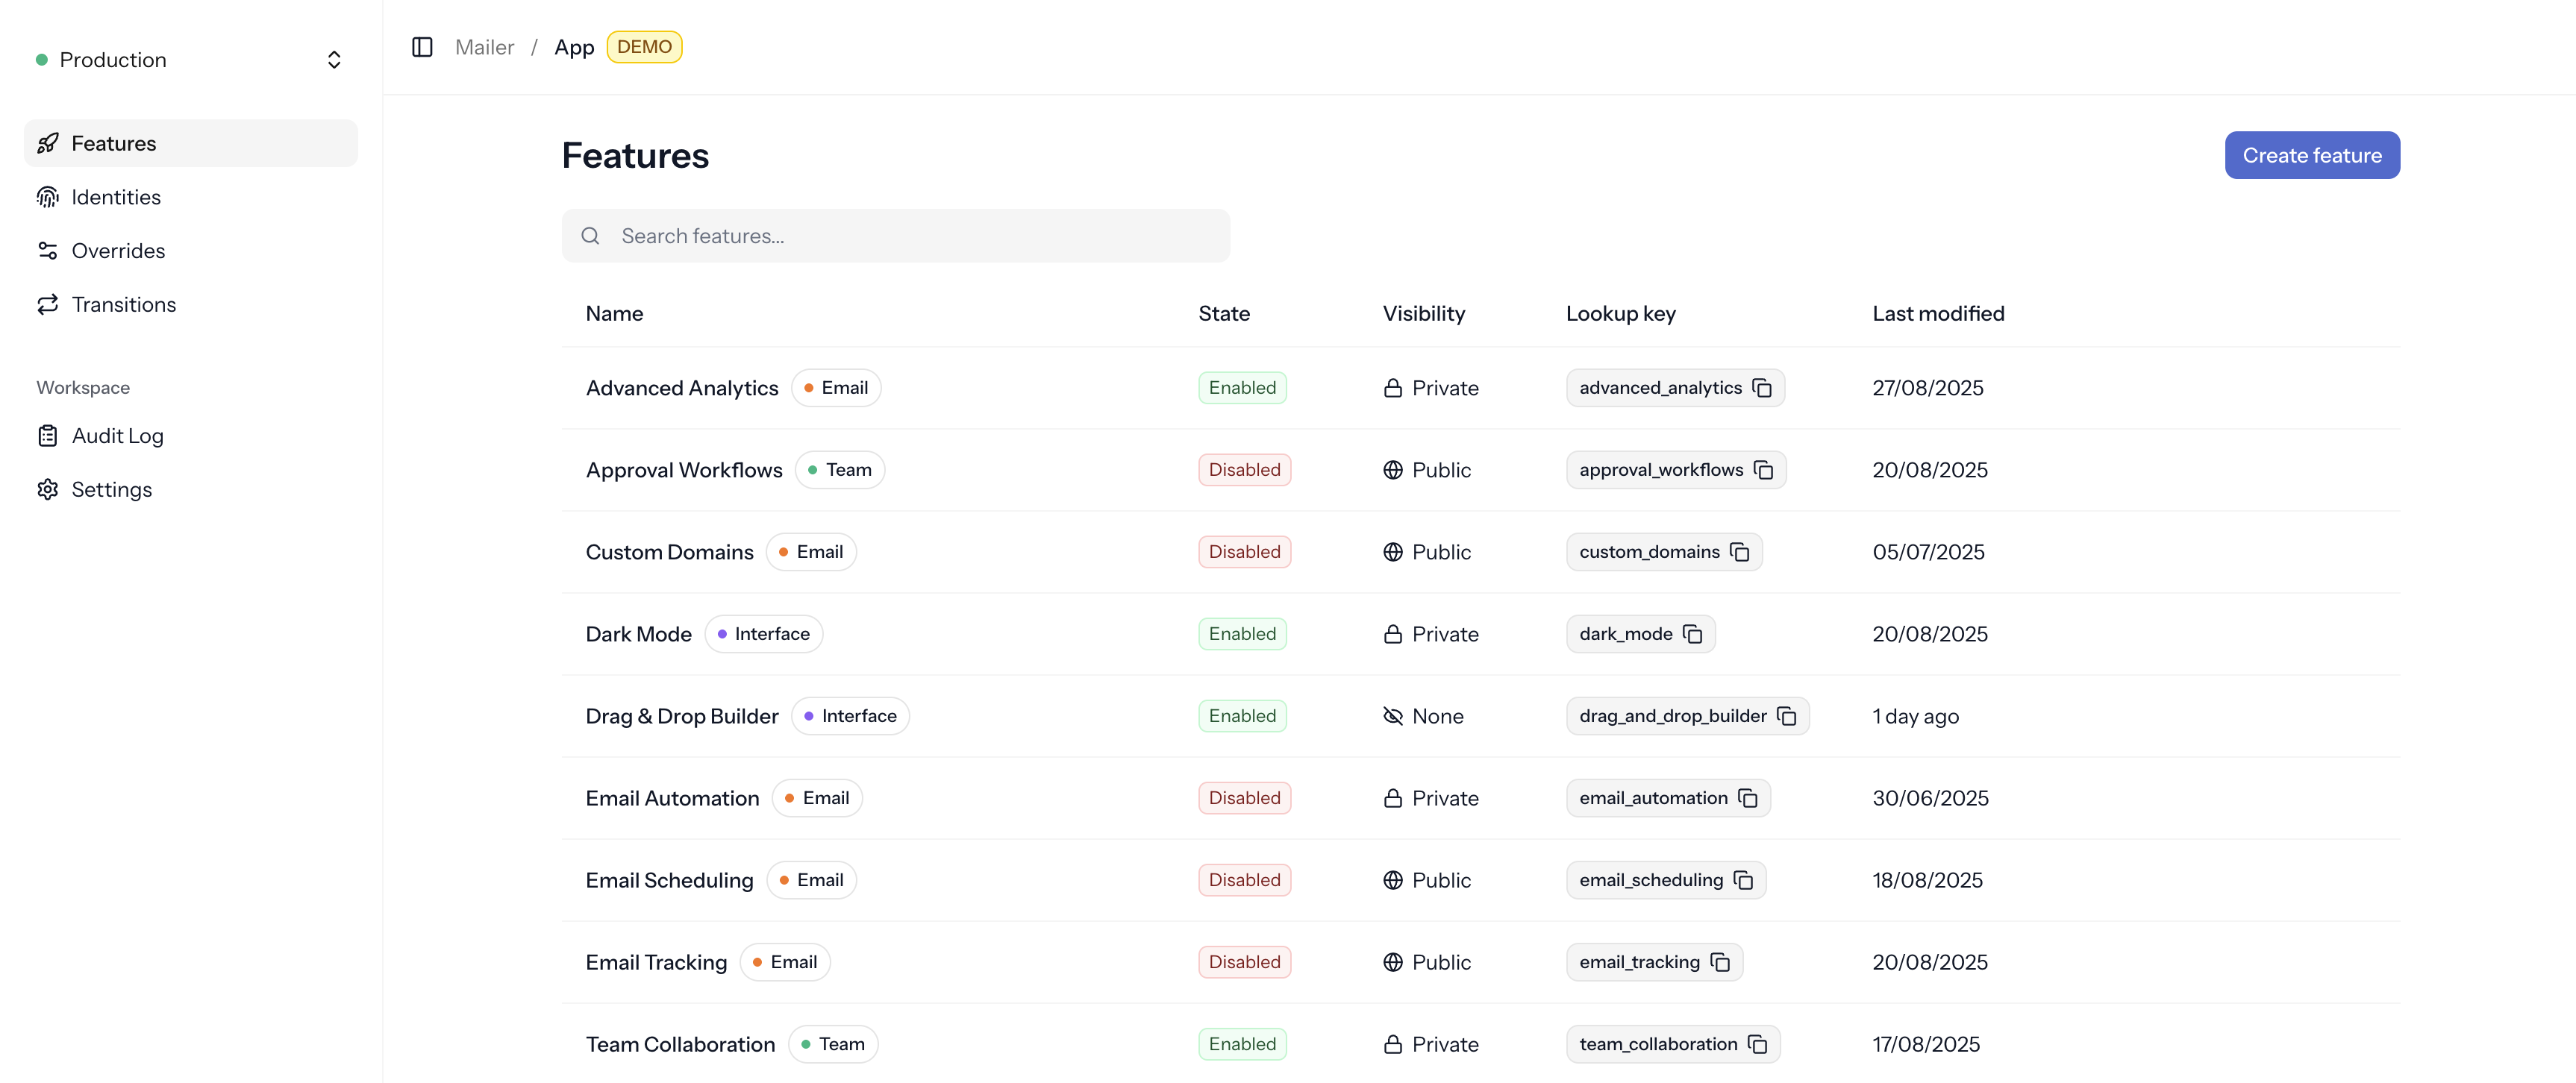The image size is (2576, 1083).
Task: Copy the email_scheduling lookup key
Action: coord(1744,879)
